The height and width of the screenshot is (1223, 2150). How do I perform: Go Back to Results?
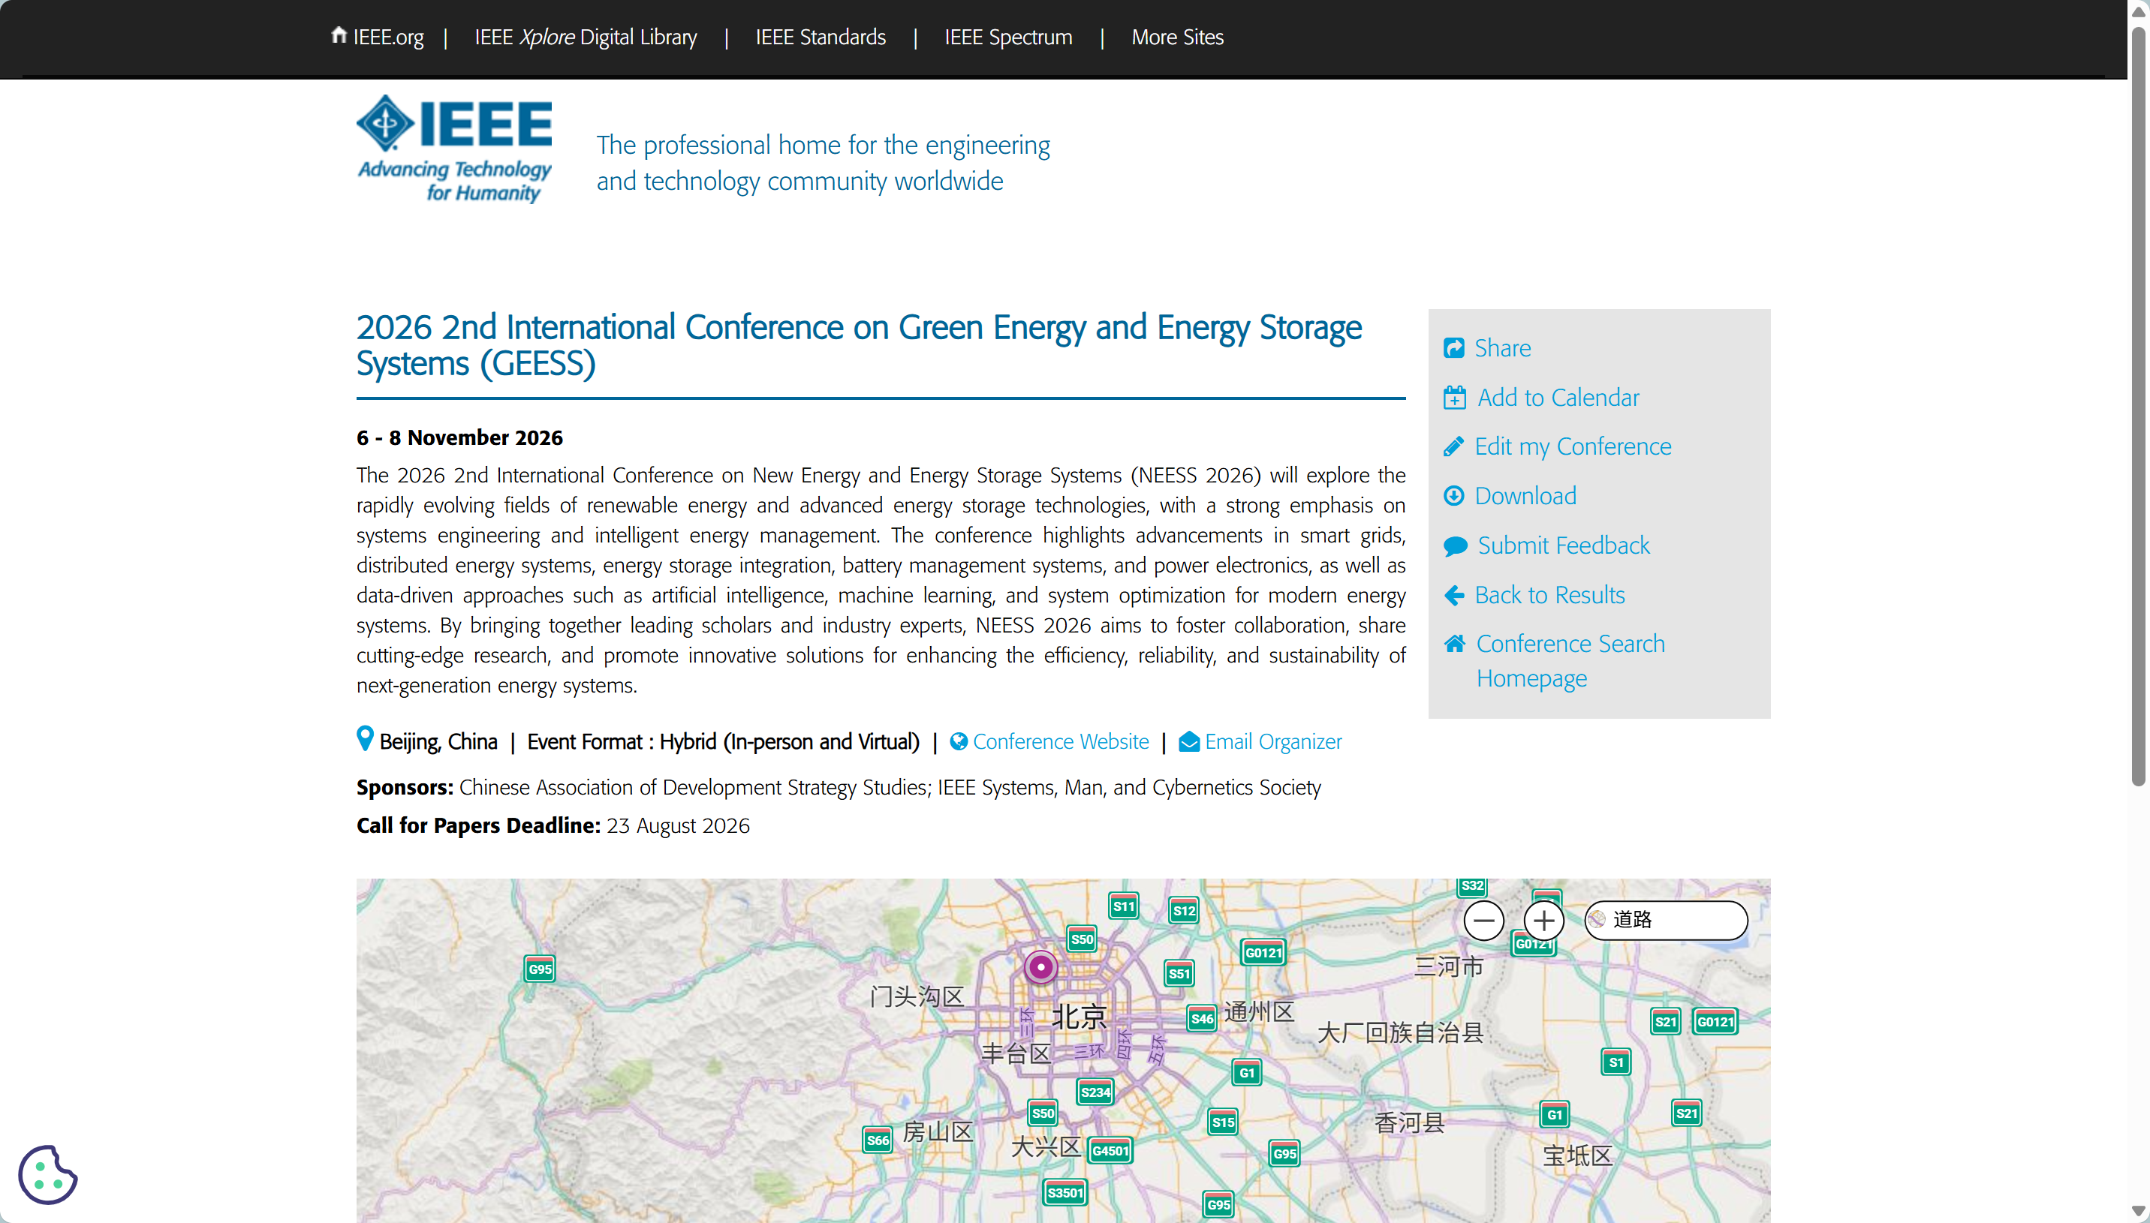(x=1549, y=595)
